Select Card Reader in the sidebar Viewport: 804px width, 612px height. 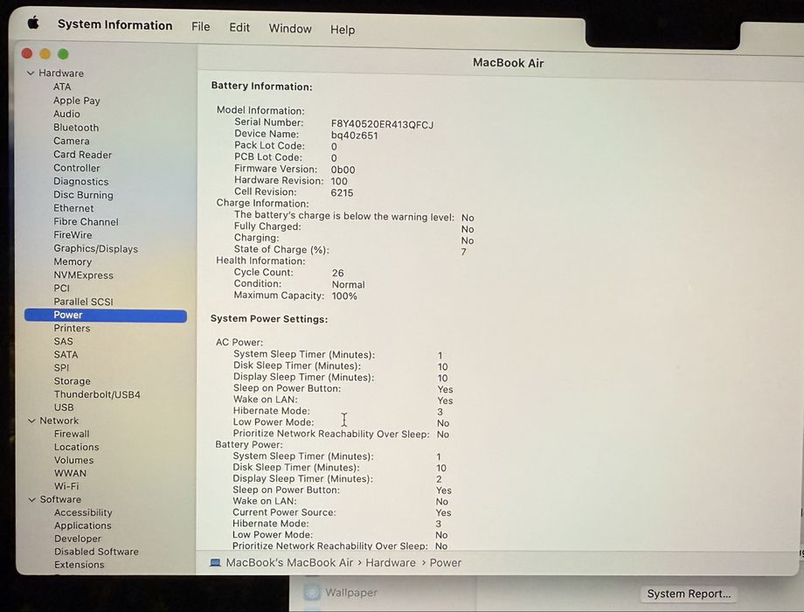point(82,155)
